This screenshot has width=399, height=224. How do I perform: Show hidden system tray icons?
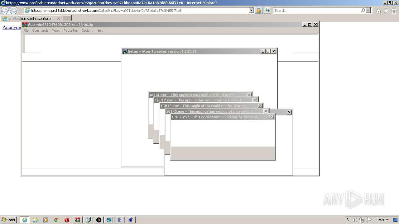(x=348, y=220)
